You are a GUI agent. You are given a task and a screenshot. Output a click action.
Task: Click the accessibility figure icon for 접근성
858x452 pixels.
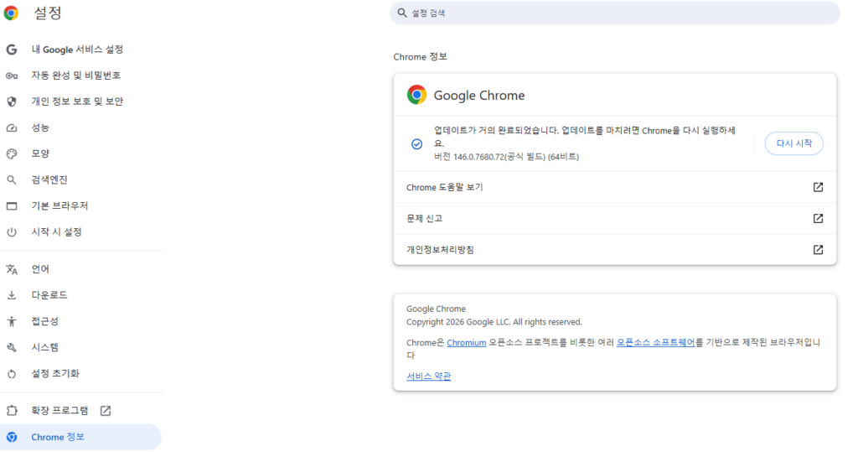point(12,322)
